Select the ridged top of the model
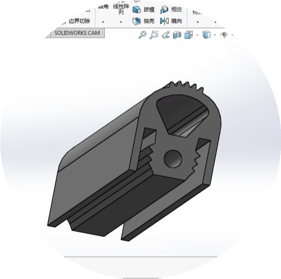Image resolution: width=281 pixels, height=279 pixels. 186,86
